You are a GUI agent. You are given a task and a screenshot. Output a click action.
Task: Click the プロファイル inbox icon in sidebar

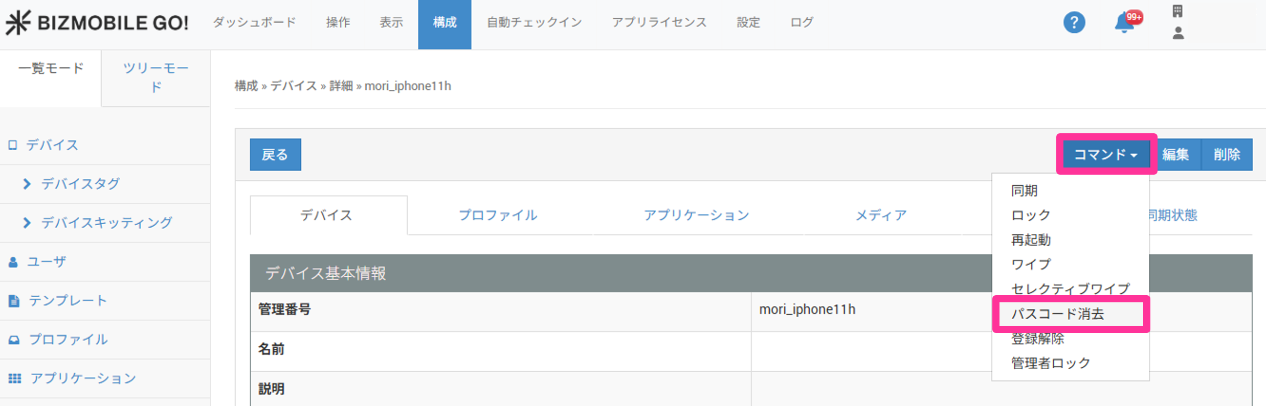tap(14, 340)
